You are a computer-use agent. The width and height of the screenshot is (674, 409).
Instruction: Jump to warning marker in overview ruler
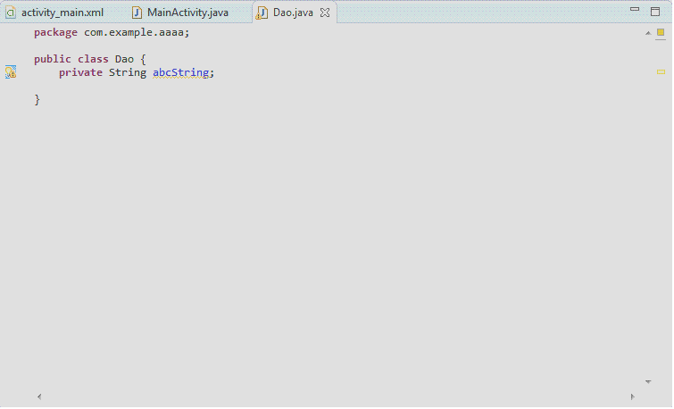(x=662, y=71)
